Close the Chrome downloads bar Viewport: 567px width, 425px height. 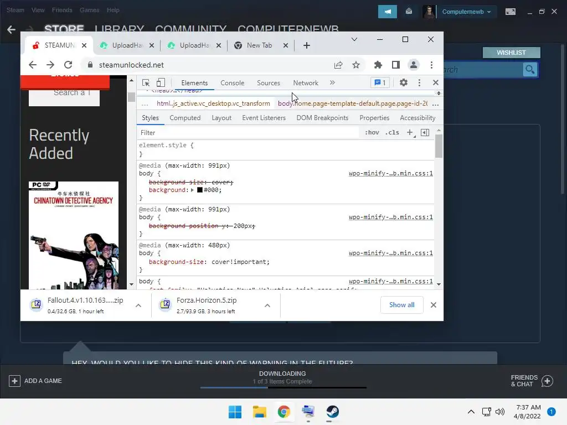(x=433, y=305)
